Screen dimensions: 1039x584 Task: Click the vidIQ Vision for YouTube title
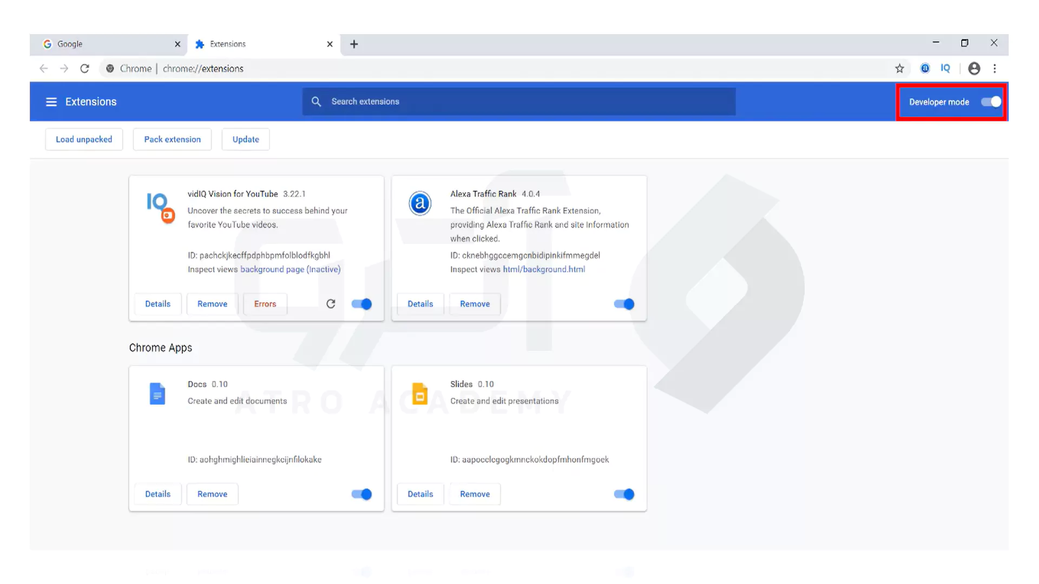[x=233, y=194]
